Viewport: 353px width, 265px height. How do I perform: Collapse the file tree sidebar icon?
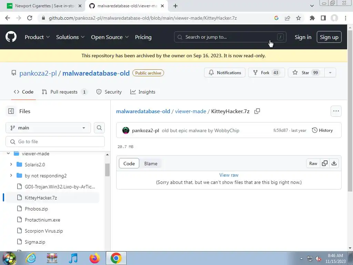pyautogui.click(x=11, y=111)
